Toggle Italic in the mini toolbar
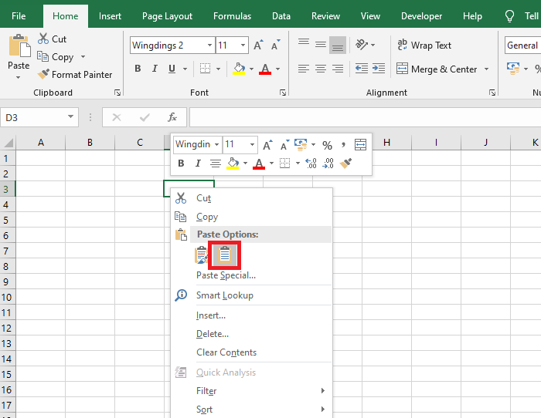This screenshot has height=418, width=541. tap(198, 163)
